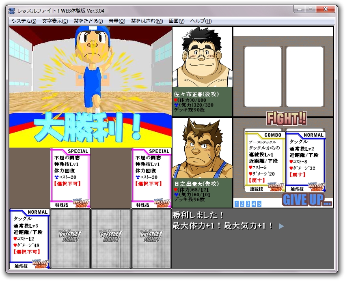Click 日之出竜太 player portrait
Viewport: 345px width, 281px height.
coord(202,148)
